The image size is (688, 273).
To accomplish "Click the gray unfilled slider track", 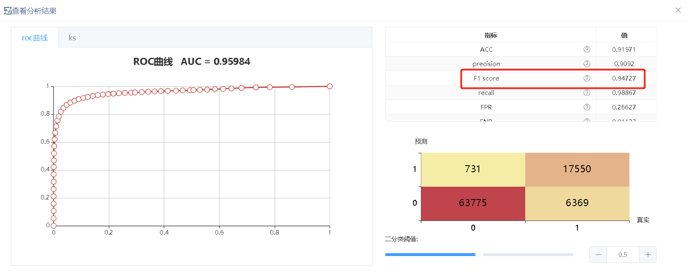I will click(x=529, y=254).
